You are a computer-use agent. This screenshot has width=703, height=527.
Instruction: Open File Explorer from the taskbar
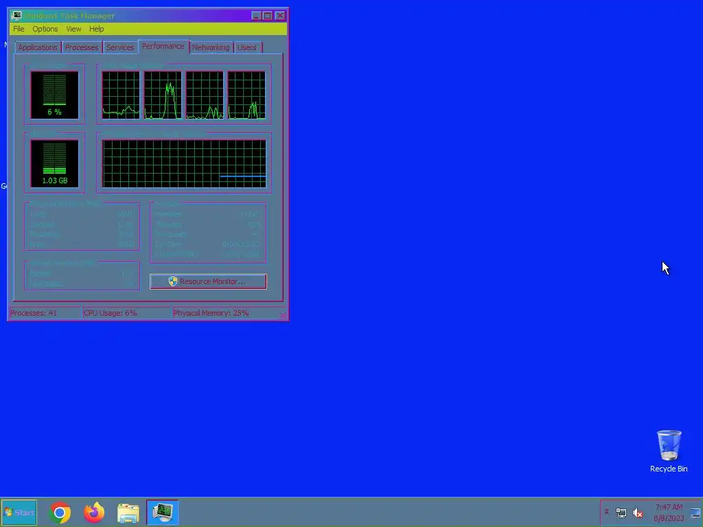point(128,513)
